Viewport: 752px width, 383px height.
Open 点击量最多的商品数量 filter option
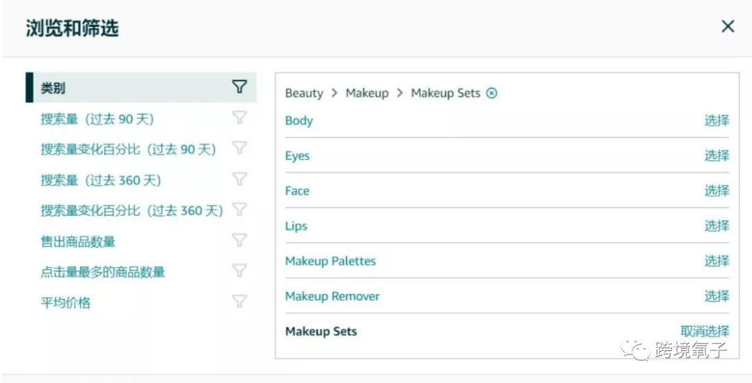pyautogui.click(x=102, y=272)
